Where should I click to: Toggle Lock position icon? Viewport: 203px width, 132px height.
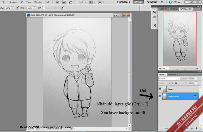(173, 83)
